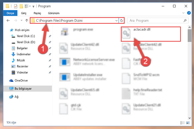Refresh the current folder view

click(x=122, y=20)
